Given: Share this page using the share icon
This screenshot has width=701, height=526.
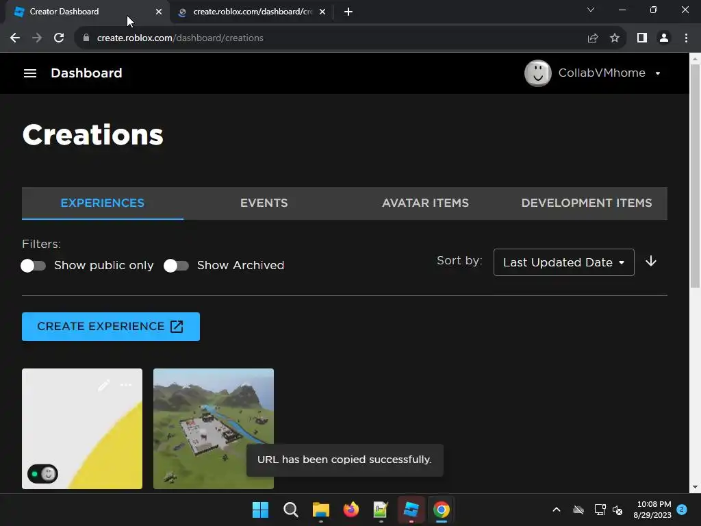Looking at the screenshot, I should (x=593, y=38).
